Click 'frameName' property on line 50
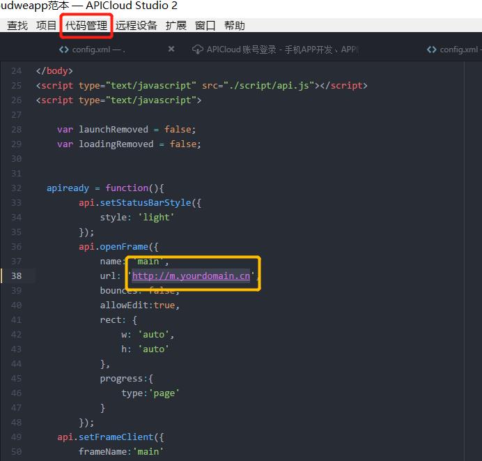 coord(102,452)
